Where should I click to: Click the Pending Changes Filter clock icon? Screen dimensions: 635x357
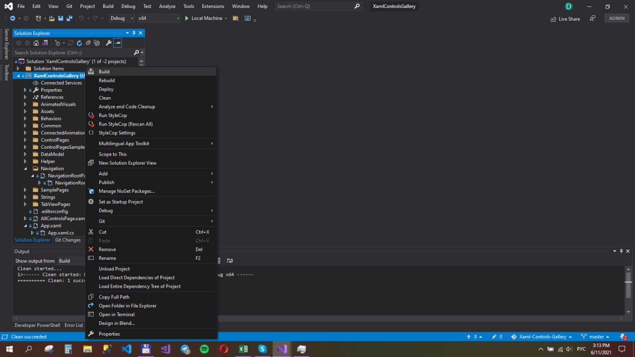(x=58, y=43)
